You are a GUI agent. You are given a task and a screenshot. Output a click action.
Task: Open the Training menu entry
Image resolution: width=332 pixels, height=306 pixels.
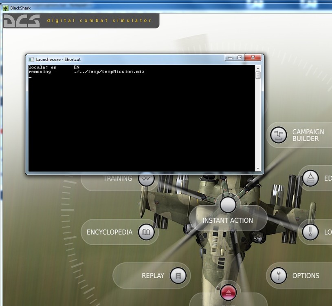[118, 178]
